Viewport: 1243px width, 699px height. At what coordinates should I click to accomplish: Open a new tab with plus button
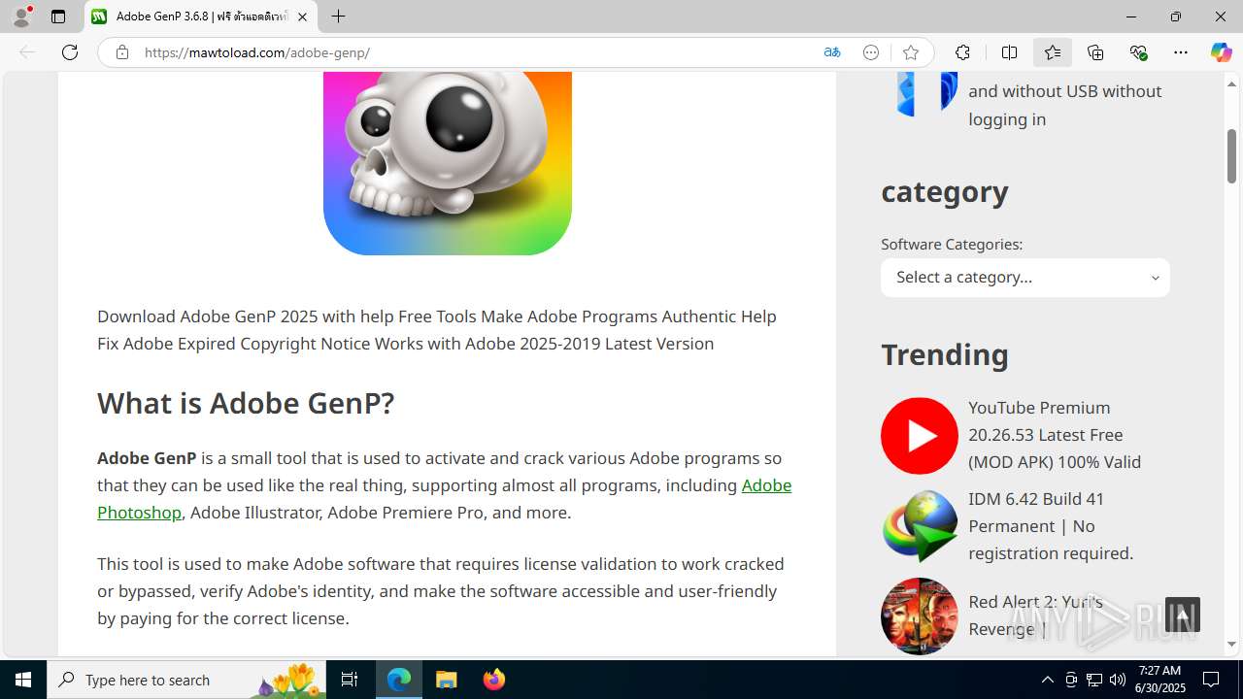pyautogui.click(x=338, y=17)
